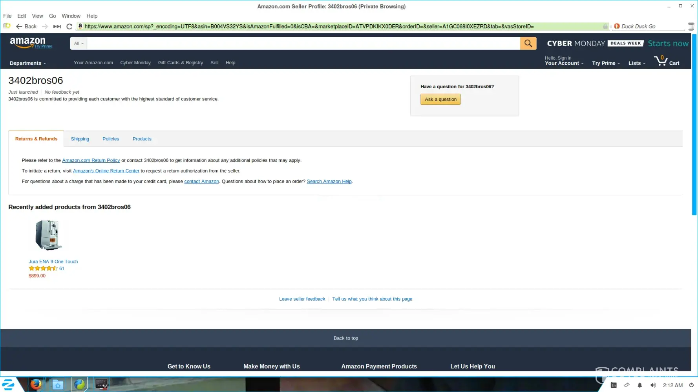This screenshot has width=698, height=392.
Task: Focus the Amazon search text field
Action: coord(303,43)
